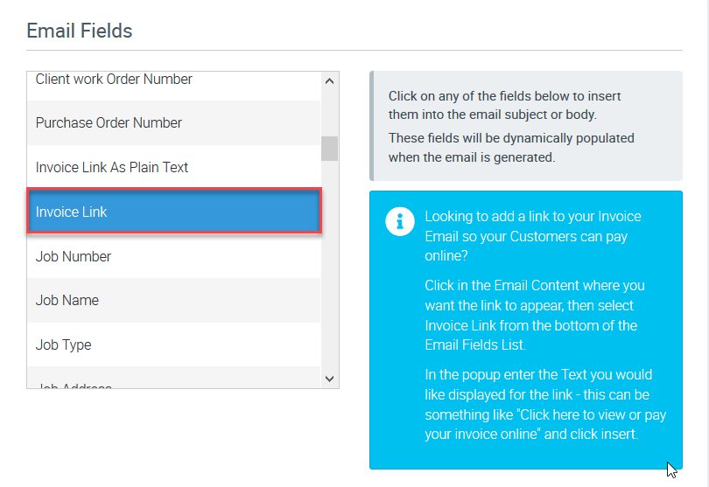
Task: Select the Client work Order Number field
Action: pos(174,80)
